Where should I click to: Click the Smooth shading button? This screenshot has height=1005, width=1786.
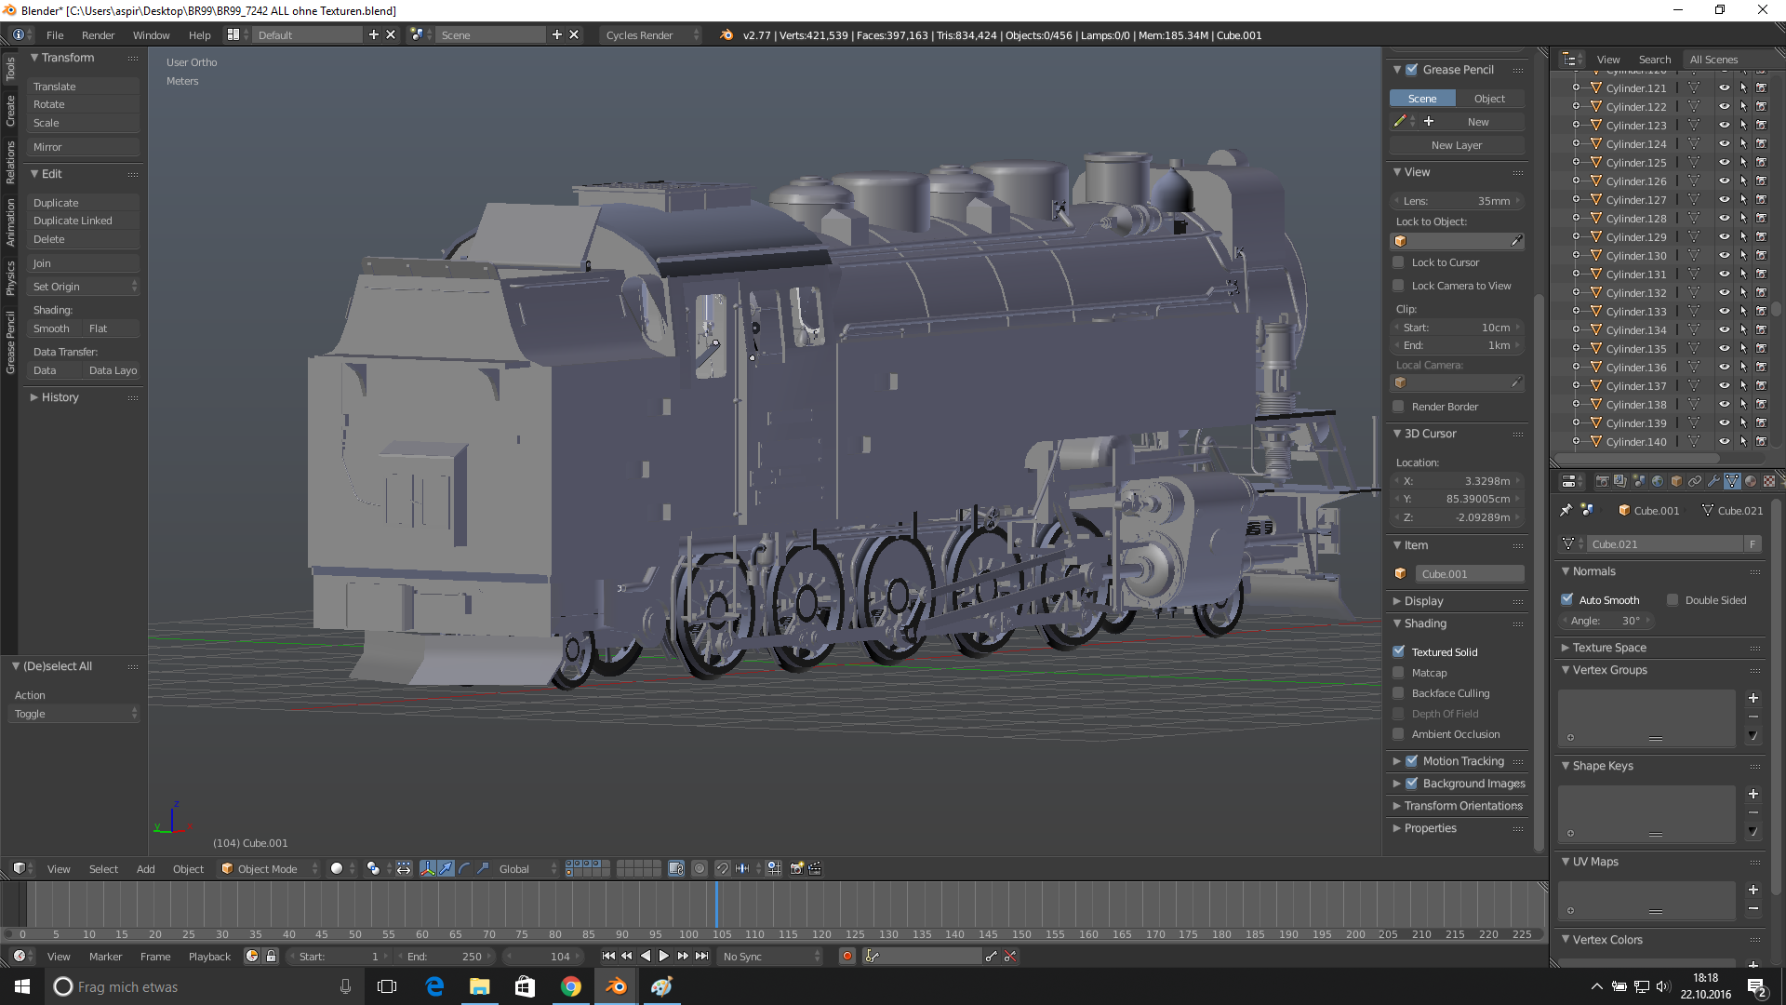[x=56, y=328]
